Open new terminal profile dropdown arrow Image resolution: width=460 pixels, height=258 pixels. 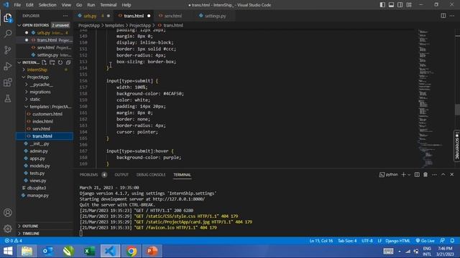tap(409, 175)
